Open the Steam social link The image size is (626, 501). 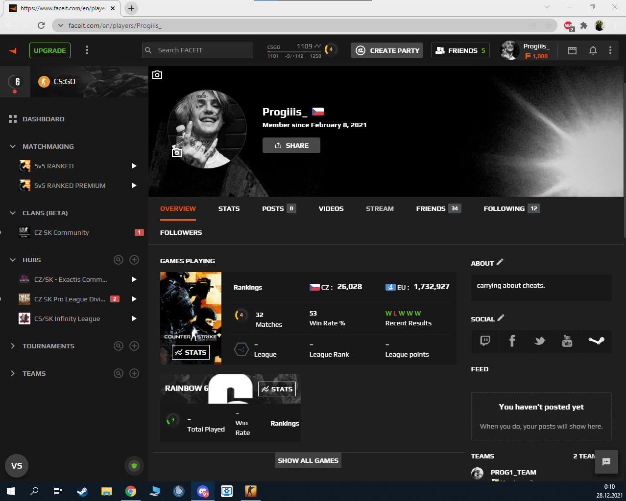[596, 341]
